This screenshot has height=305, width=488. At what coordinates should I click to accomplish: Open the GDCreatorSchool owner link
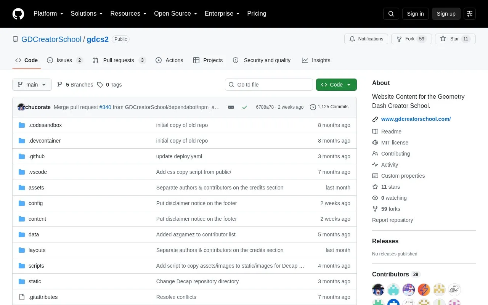pos(51,39)
